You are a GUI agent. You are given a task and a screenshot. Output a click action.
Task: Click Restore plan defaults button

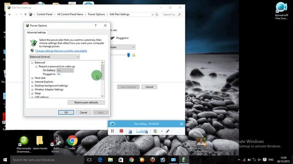coord(86,102)
